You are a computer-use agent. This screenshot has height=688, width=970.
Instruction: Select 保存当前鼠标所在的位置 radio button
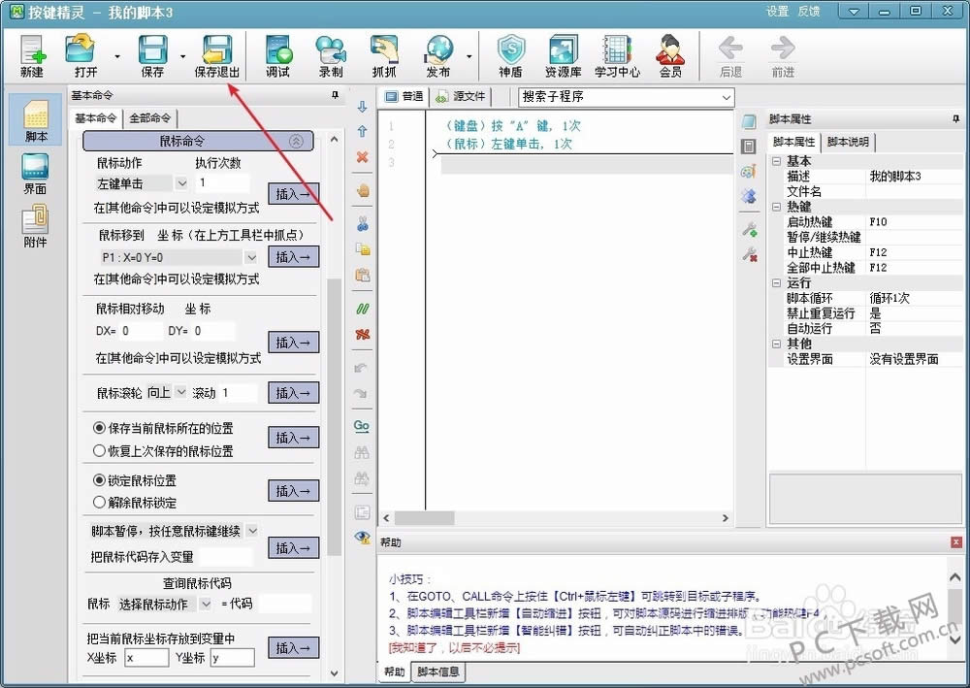click(x=99, y=428)
